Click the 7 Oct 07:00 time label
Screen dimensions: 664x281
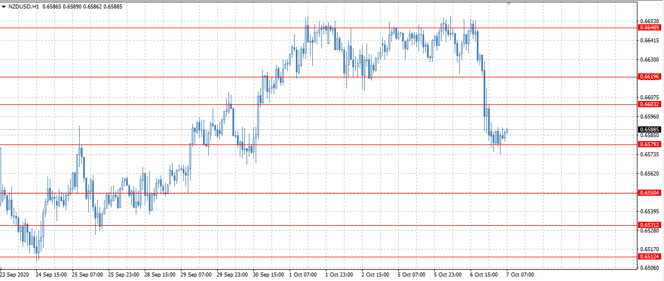[x=520, y=275]
